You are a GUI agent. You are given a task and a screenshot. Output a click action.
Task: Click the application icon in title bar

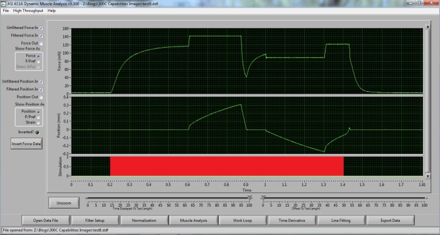3,4
